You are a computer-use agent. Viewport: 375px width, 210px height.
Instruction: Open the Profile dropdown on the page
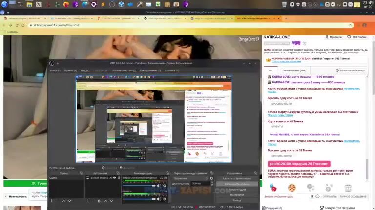(x=335, y=37)
